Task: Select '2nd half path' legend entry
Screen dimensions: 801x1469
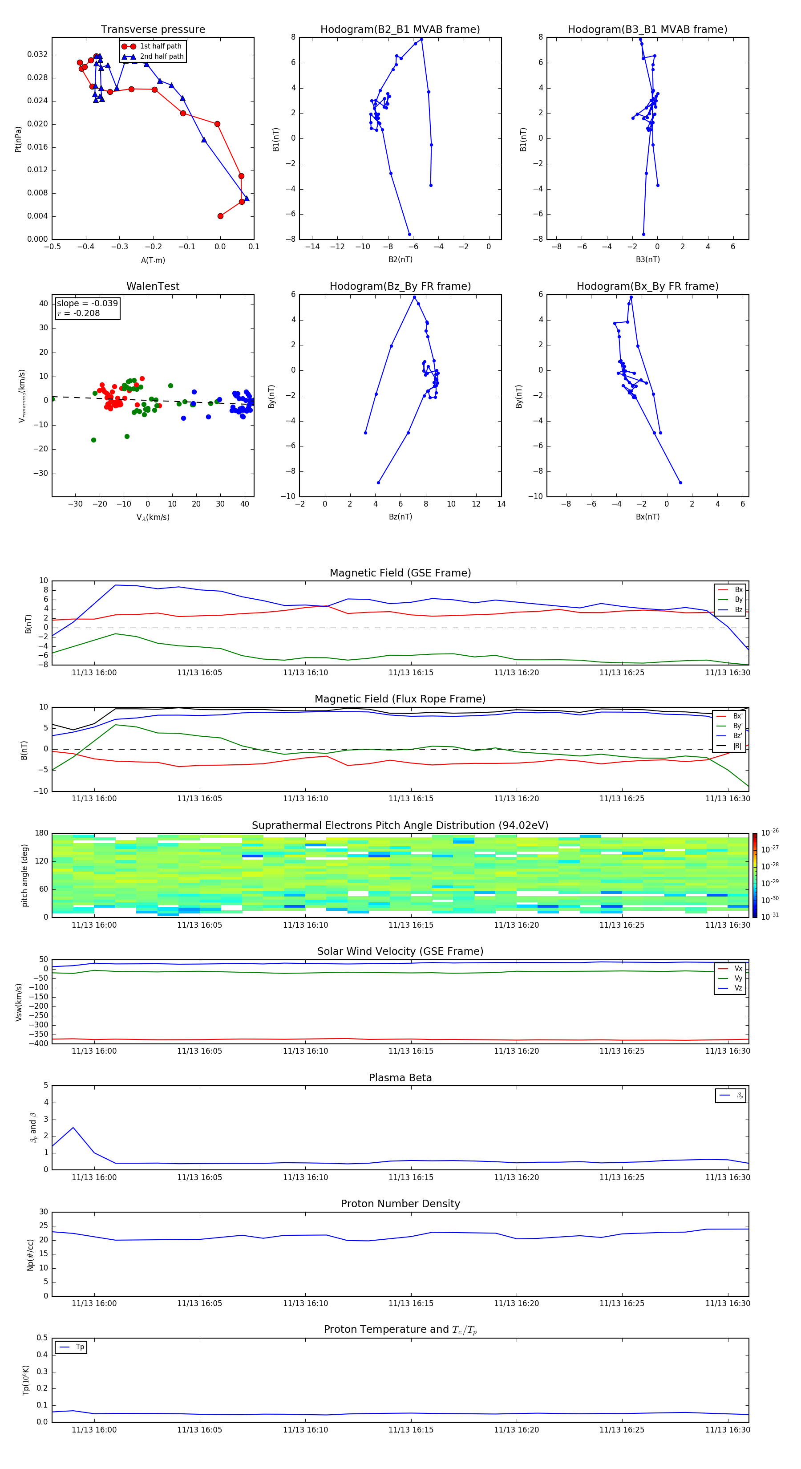Action: coord(153,57)
